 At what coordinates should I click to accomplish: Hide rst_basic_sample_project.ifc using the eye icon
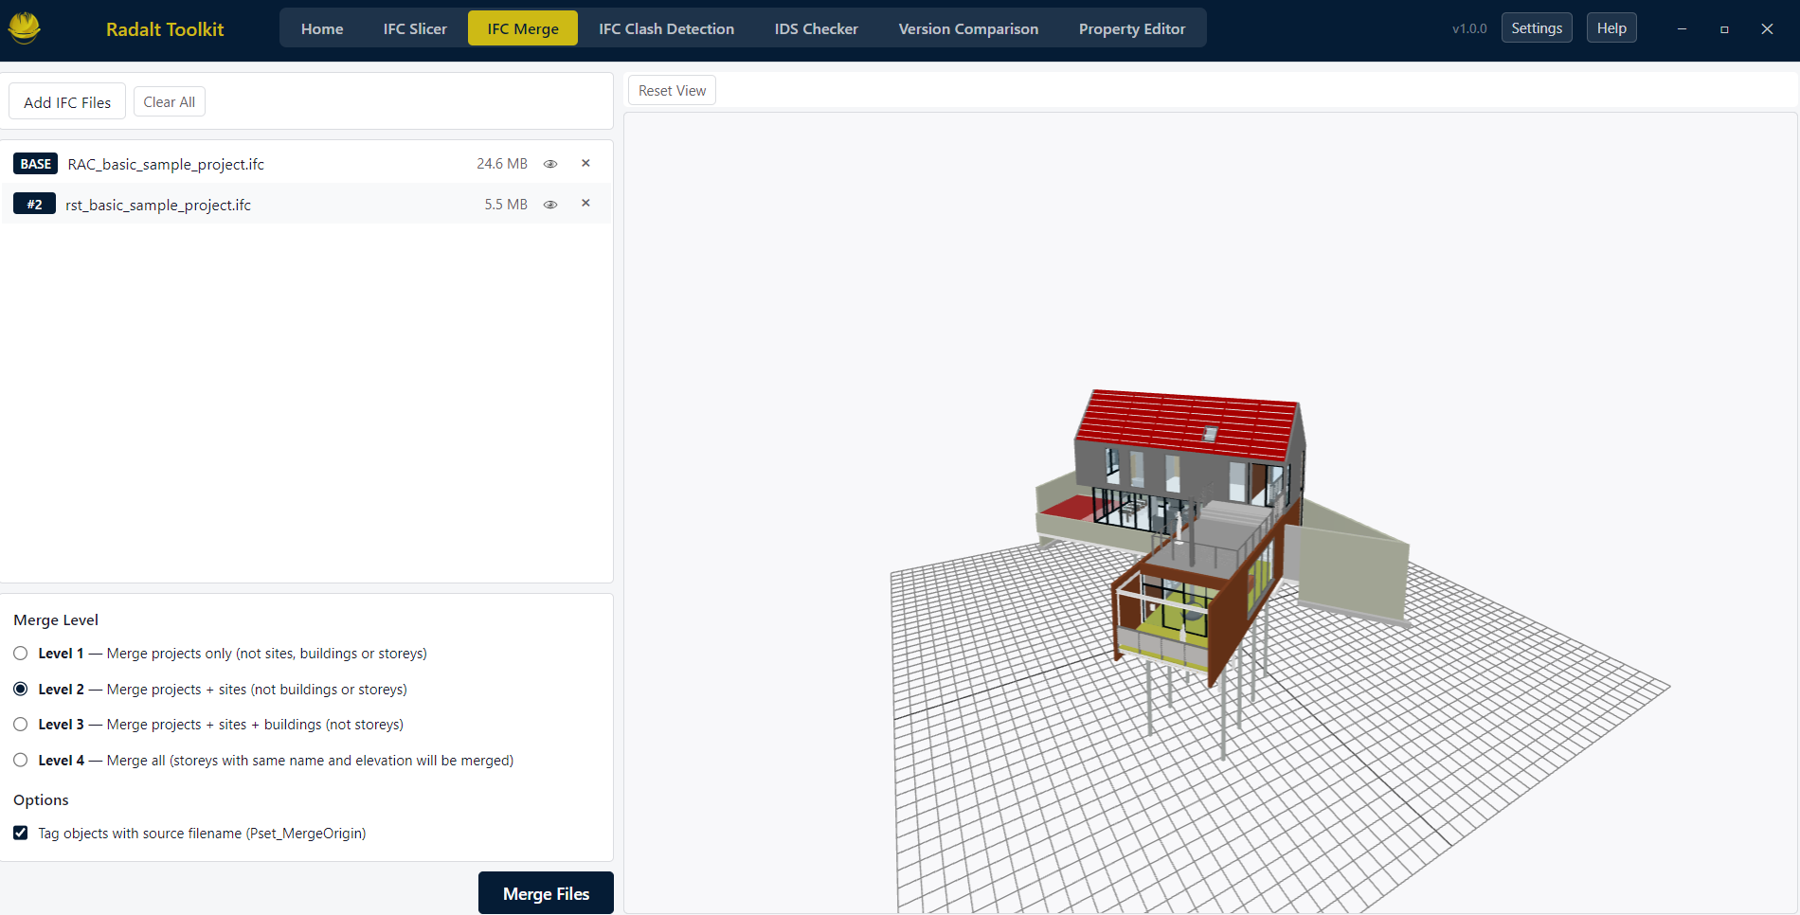click(550, 204)
